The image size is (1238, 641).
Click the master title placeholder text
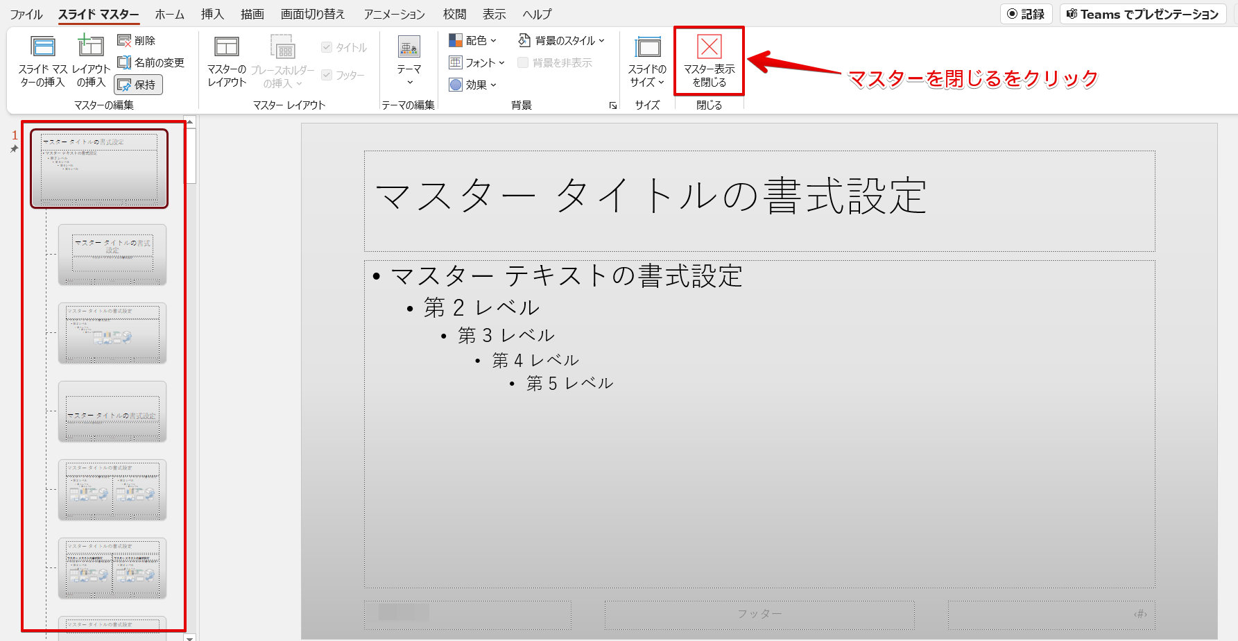point(651,196)
